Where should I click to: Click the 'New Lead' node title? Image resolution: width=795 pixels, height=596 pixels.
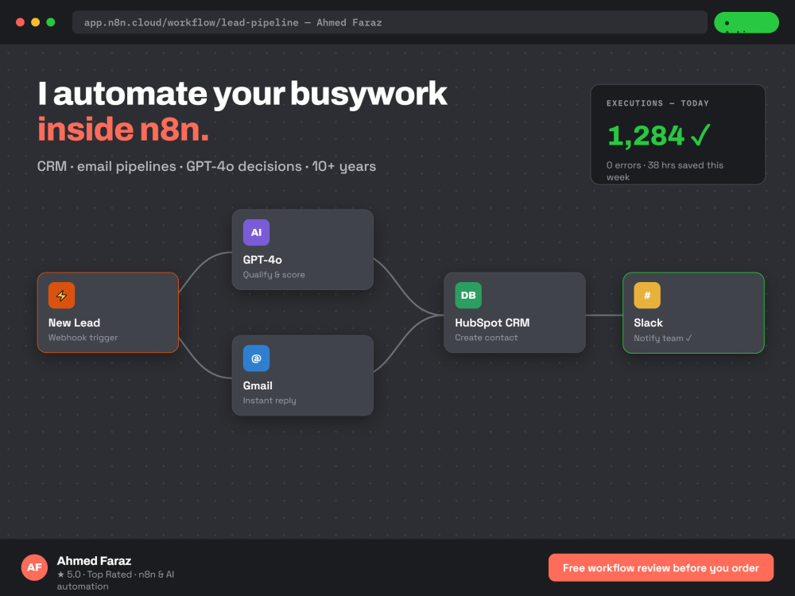coord(74,323)
